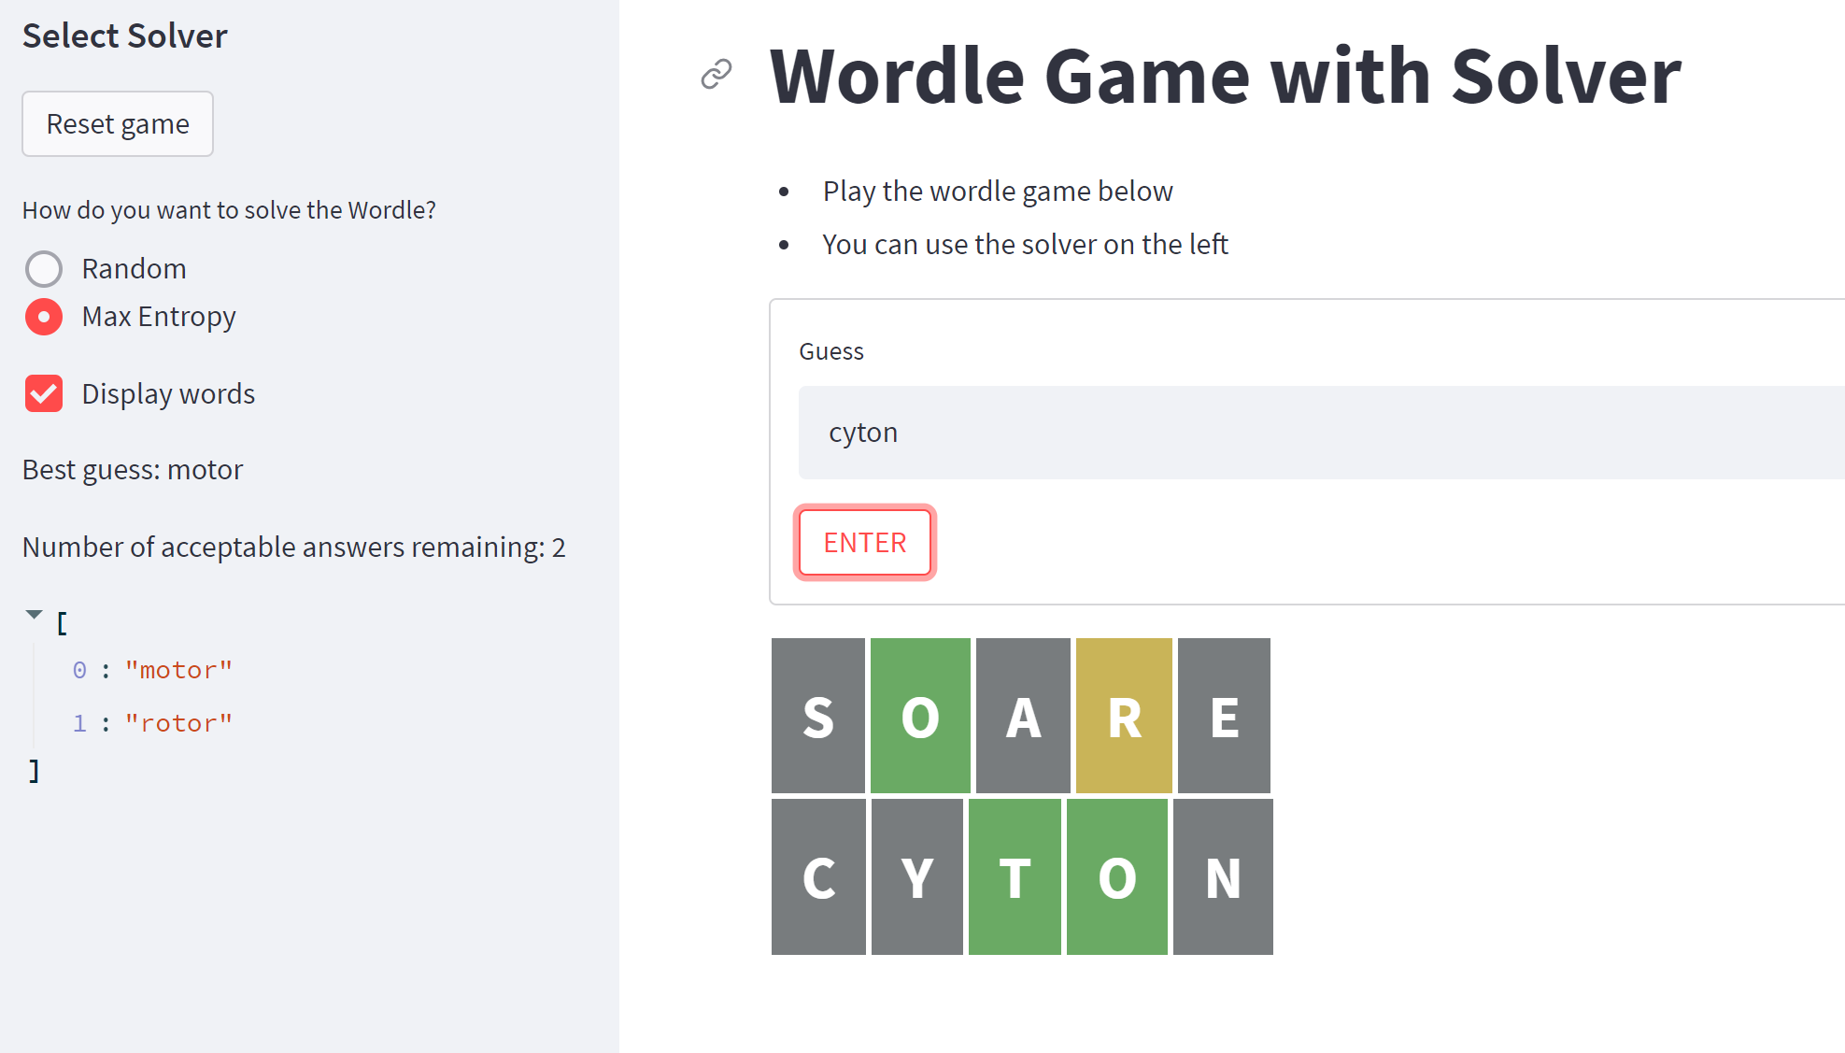Click the Guess text input field

[x=1308, y=433]
